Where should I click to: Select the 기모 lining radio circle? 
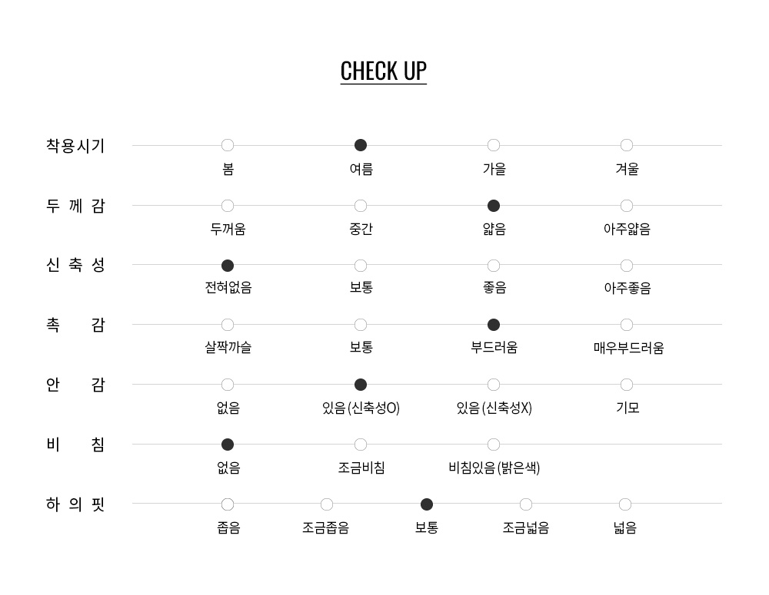pos(626,385)
